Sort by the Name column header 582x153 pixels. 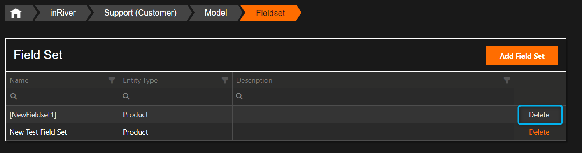coord(19,80)
